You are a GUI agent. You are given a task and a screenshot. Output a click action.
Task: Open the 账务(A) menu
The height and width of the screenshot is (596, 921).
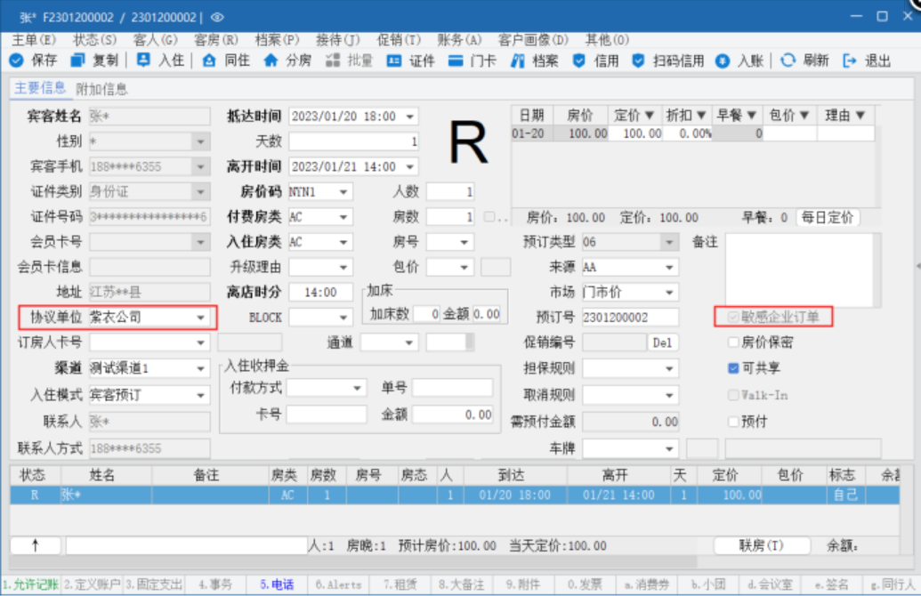pyautogui.click(x=459, y=39)
